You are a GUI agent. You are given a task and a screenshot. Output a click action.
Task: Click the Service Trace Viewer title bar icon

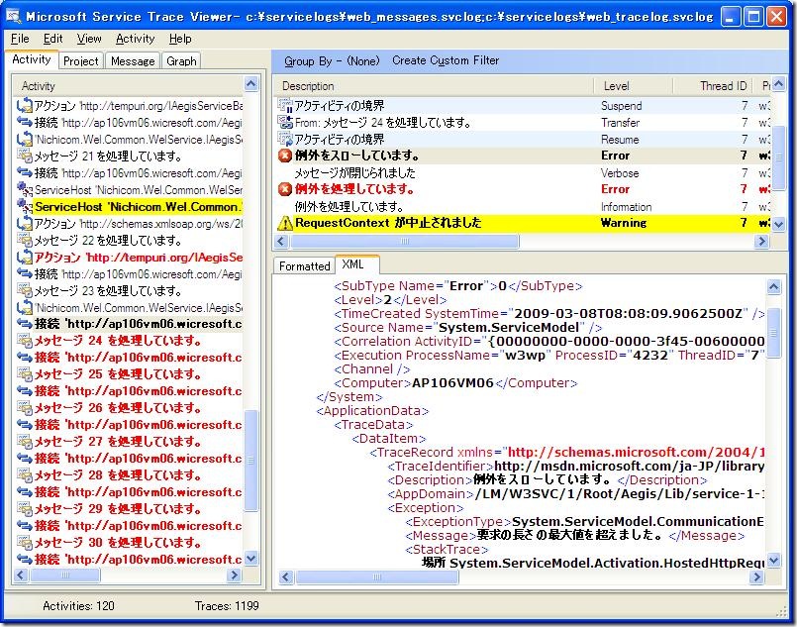tap(14, 17)
